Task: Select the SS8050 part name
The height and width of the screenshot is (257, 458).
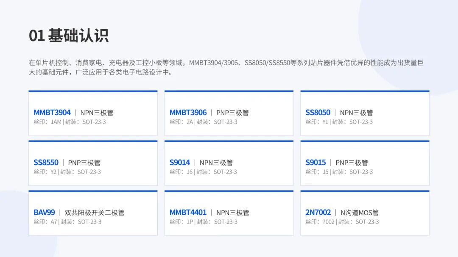Action: pos(318,113)
